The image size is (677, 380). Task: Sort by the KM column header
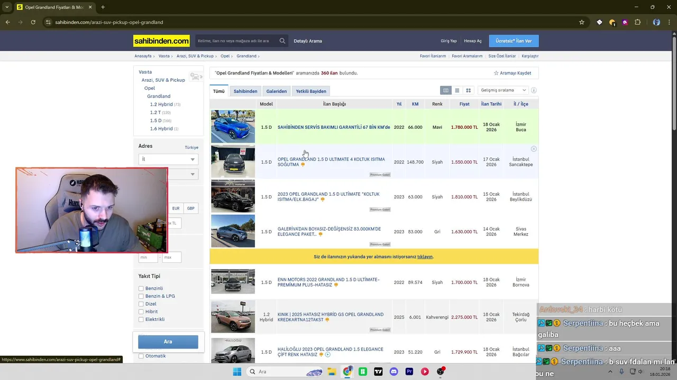(415, 104)
